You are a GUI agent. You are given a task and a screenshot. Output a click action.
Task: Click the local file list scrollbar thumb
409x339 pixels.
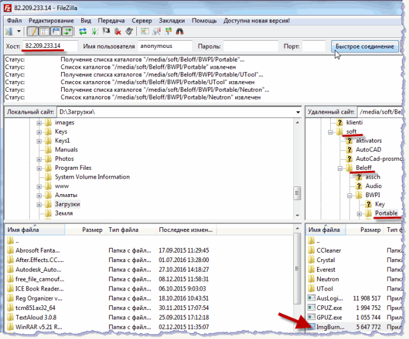(x=298, y=269)
